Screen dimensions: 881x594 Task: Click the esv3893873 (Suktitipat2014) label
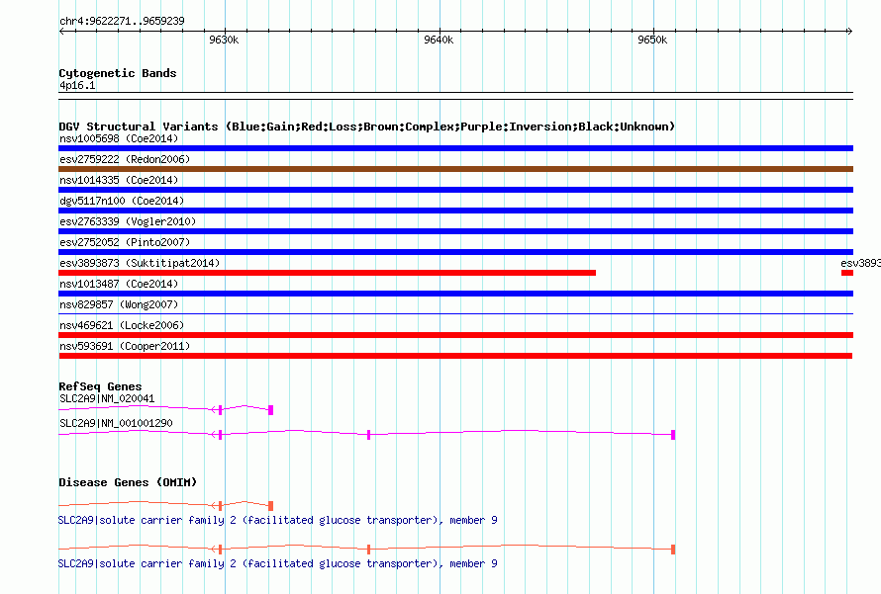pyautogui.click(x=140, y=263)
